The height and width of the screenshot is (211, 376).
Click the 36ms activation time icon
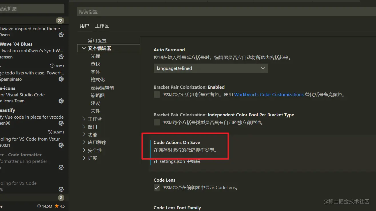coord(52,66)
